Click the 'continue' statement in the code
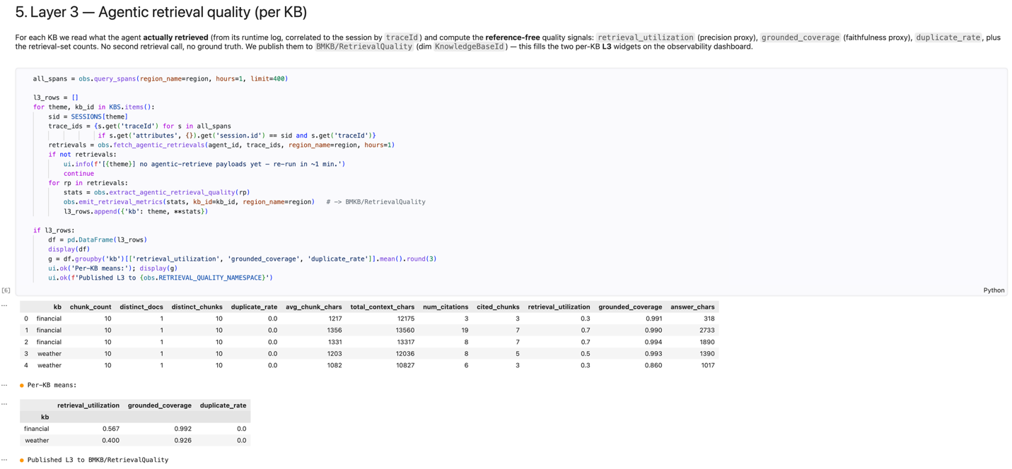Image resolution: width=1012 pixels, height=469 pixels. click(x=78, y=173)
